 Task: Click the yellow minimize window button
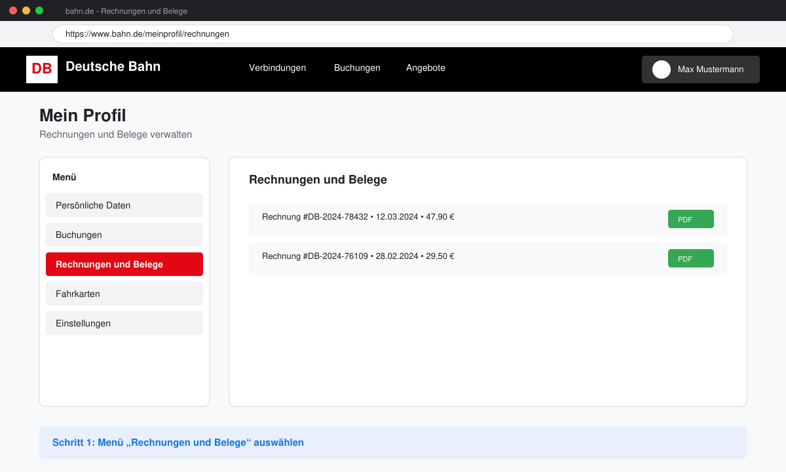pyautogui.click(x=26, y=10)
